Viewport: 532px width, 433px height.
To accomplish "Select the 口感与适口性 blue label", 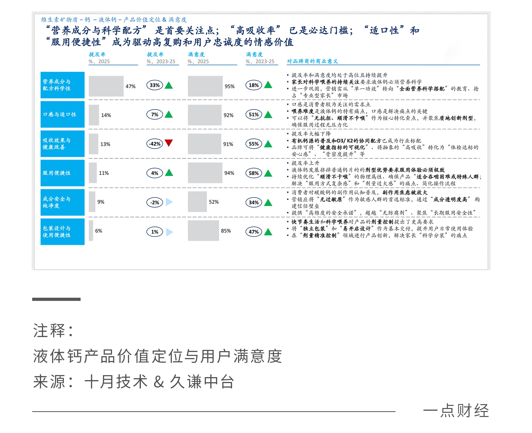I will [63, 114].
